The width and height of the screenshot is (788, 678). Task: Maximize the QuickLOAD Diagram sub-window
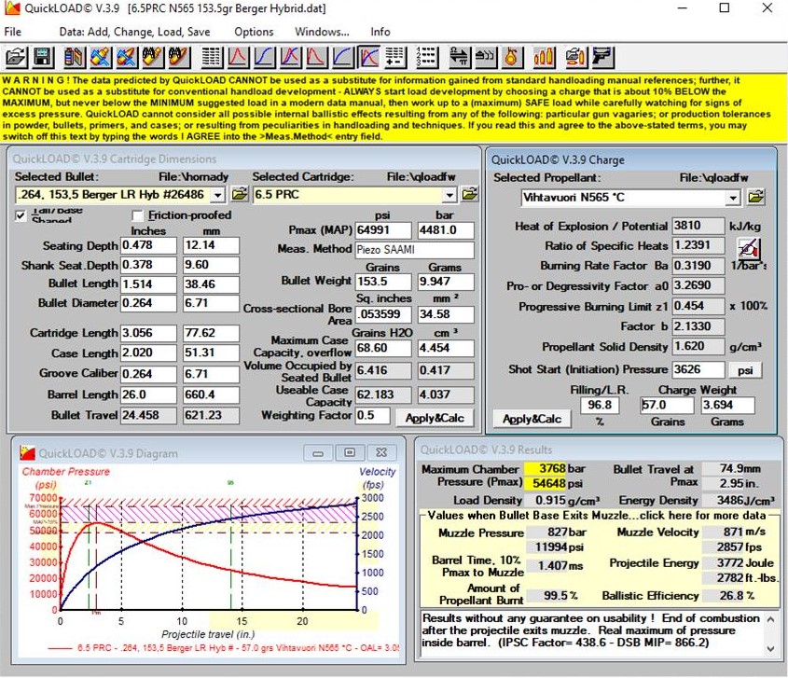[x=350, y=453]
